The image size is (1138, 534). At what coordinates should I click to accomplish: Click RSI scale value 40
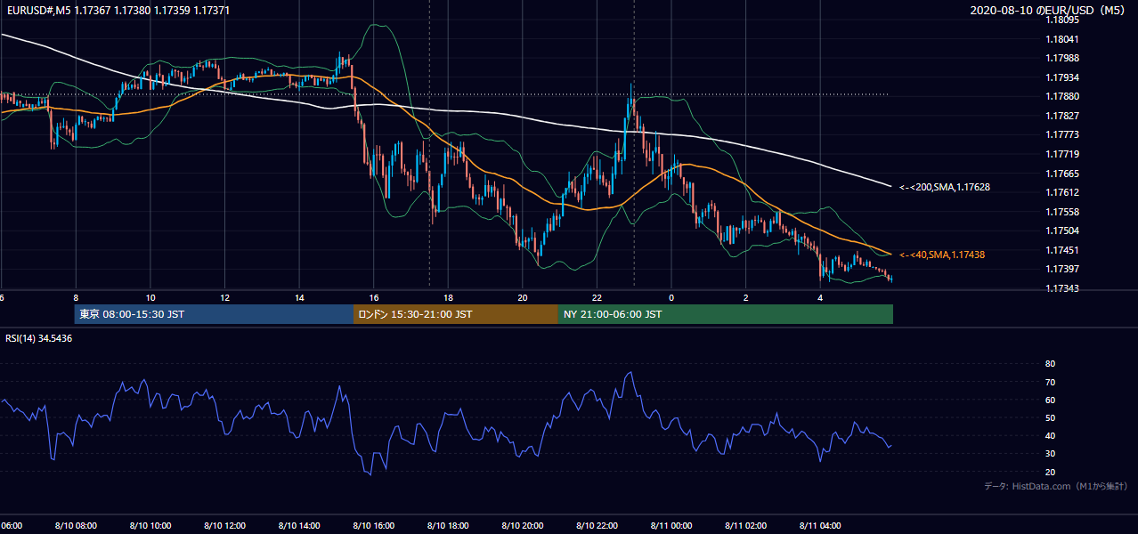[x=1050, y=435]
